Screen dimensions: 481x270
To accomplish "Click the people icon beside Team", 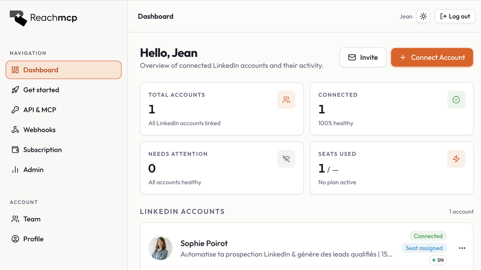I will pos(15,219).
